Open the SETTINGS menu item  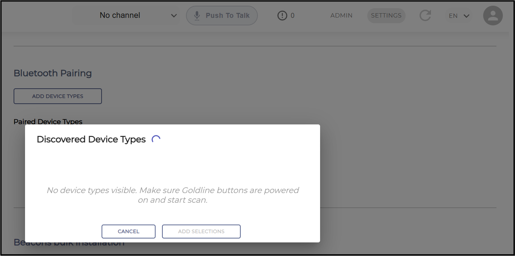[x=386, y=15]
